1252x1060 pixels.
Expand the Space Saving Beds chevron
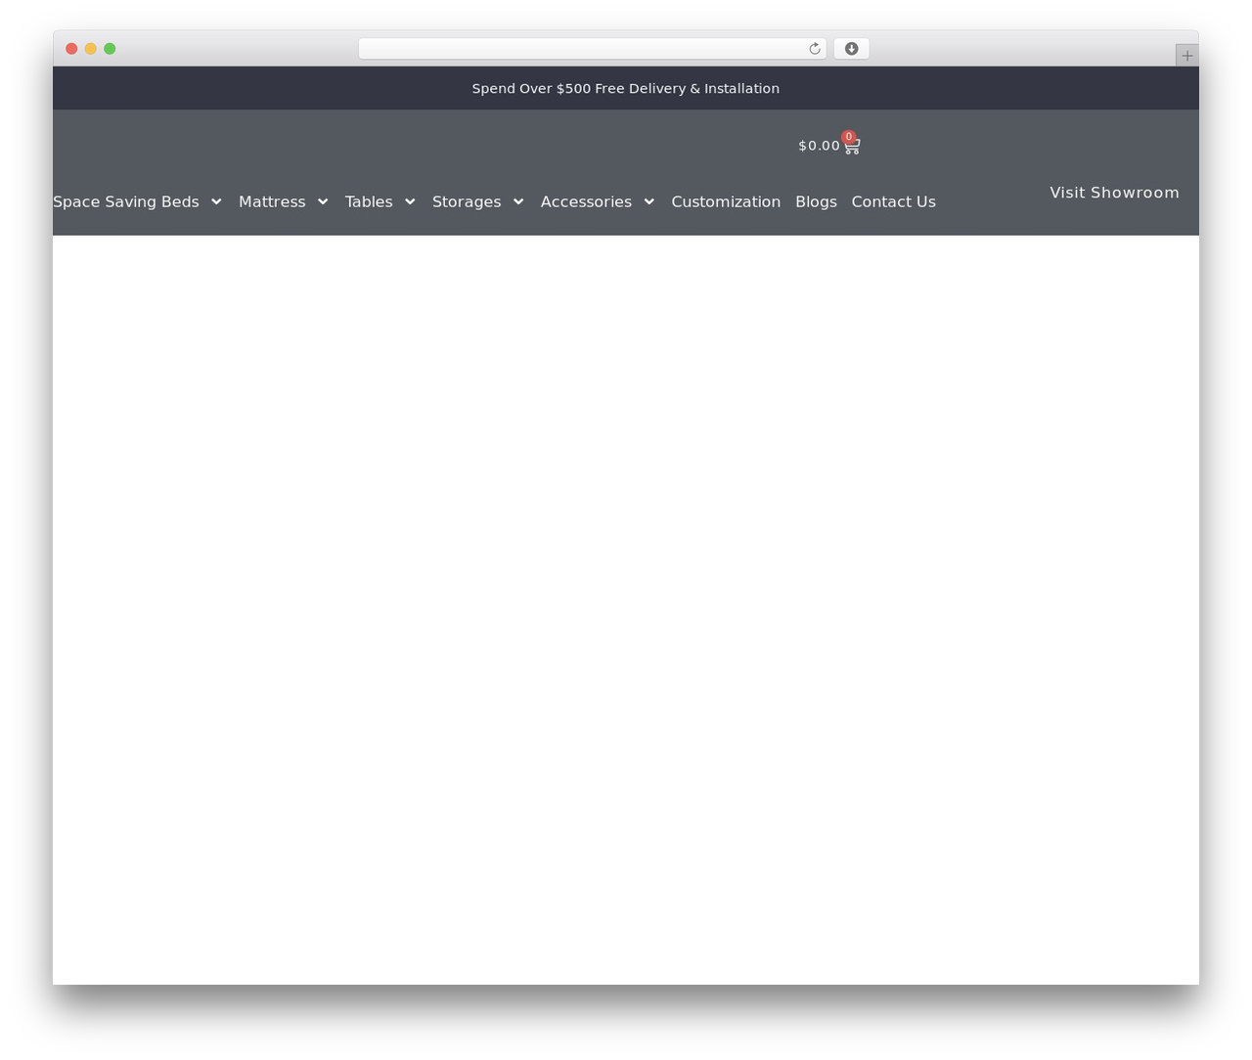point(216,201)
